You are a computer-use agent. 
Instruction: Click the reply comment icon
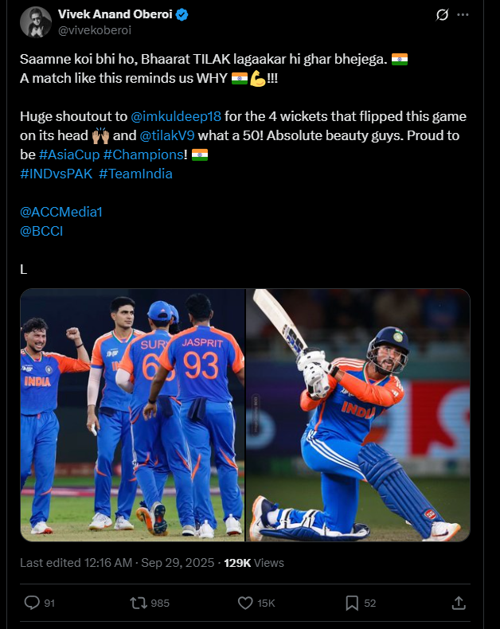pos(32,603)
